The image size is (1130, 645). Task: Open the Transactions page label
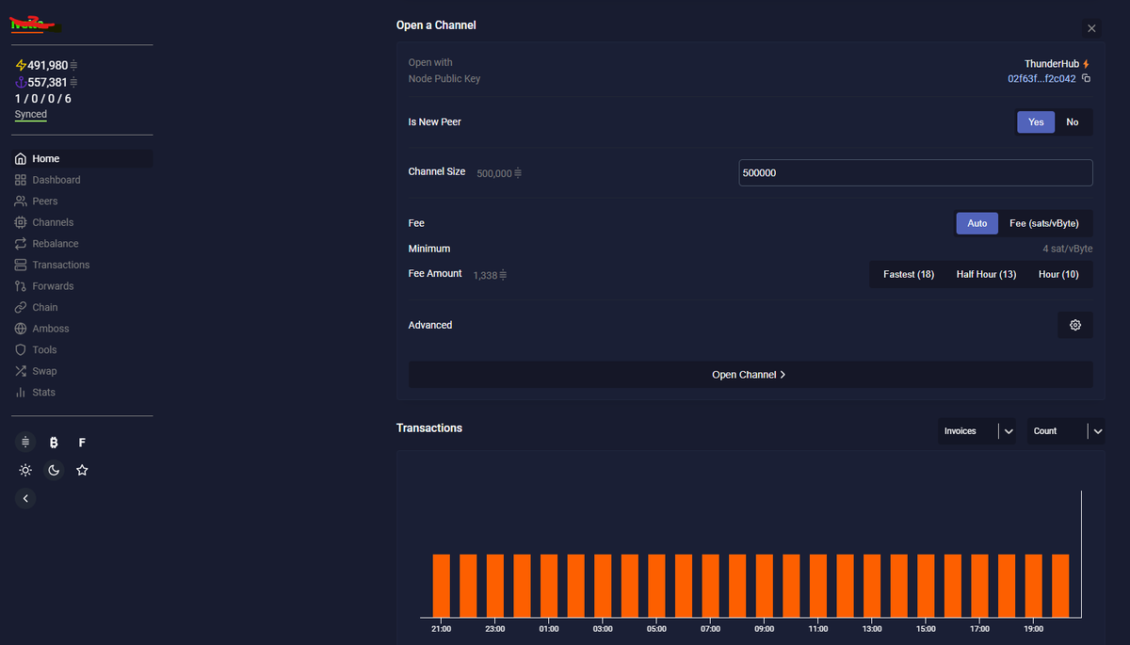tap(61, 265)
